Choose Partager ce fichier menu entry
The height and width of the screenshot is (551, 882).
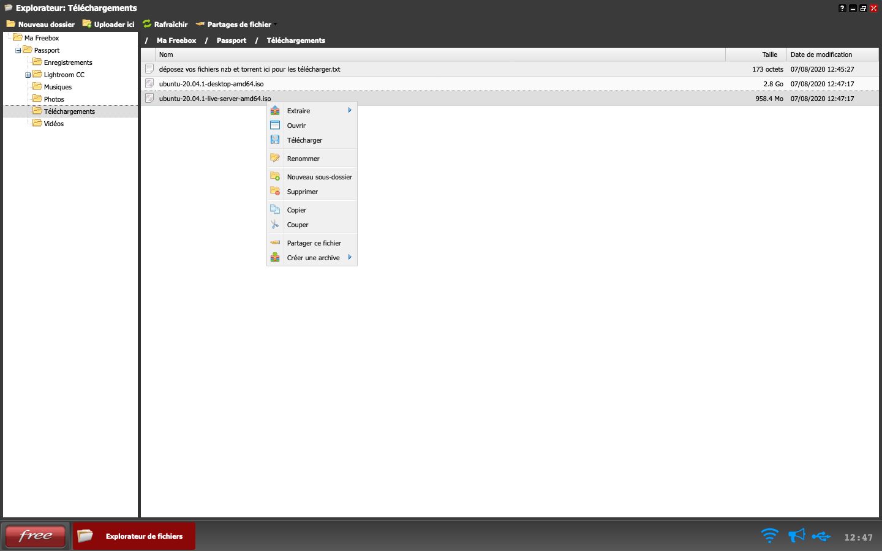[x=312, y=243]
